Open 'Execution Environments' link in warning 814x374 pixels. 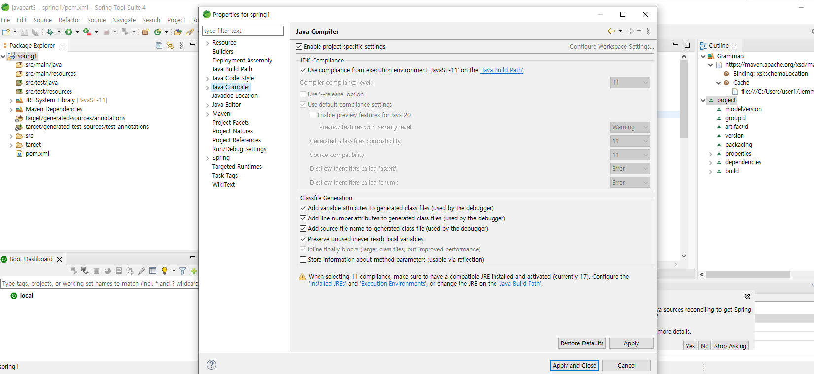393,284
